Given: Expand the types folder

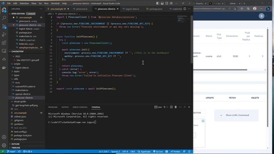Looking at the screenshot, I should (x=16, y=75).
